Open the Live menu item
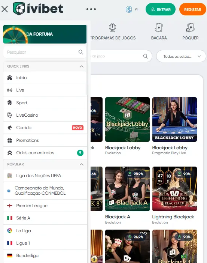This screenshot has width=207, height=263. coord(45,90)
